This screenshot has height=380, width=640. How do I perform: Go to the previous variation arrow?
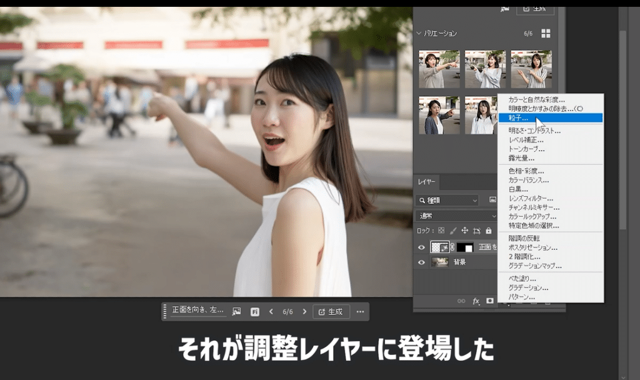pyautogui.click(x=271, y=311)
